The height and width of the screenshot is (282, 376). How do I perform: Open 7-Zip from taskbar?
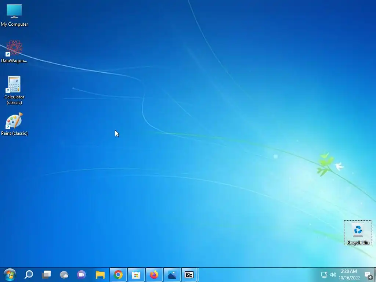pyautogui.click(x=189, y=275)
